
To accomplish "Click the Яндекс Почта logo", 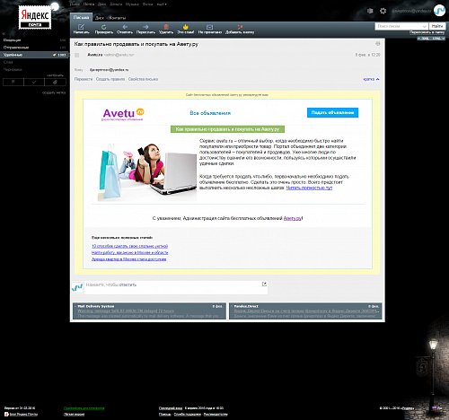I will (x=35, y=18).
